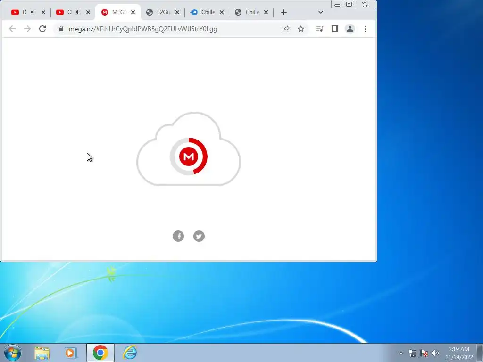The image size is (483, 362).
Task: Close the second YouTube tab
Action: (x=88, y=12)
